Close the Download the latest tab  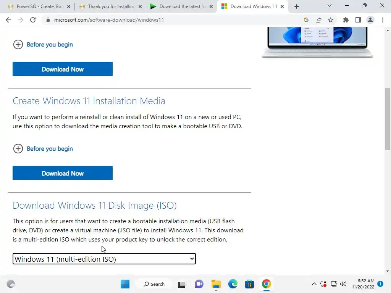pos(211,6)
